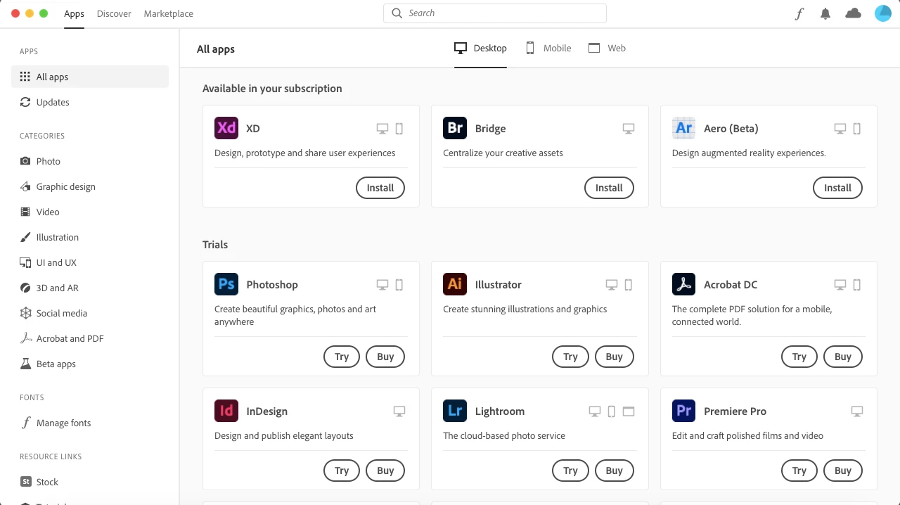Click the Photoshop app icon
Viewport: 900px width, 505px height.
226,284
